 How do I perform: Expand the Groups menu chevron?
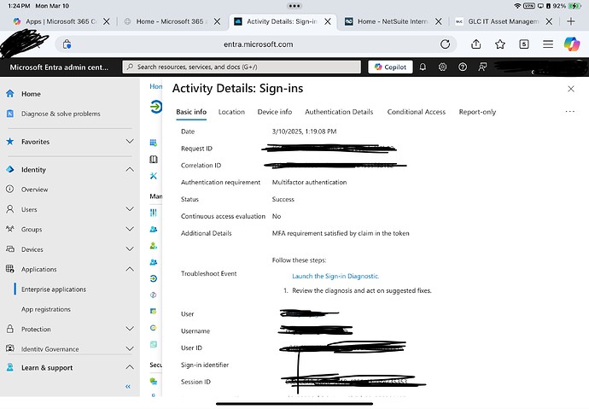(x=130, y=229)
